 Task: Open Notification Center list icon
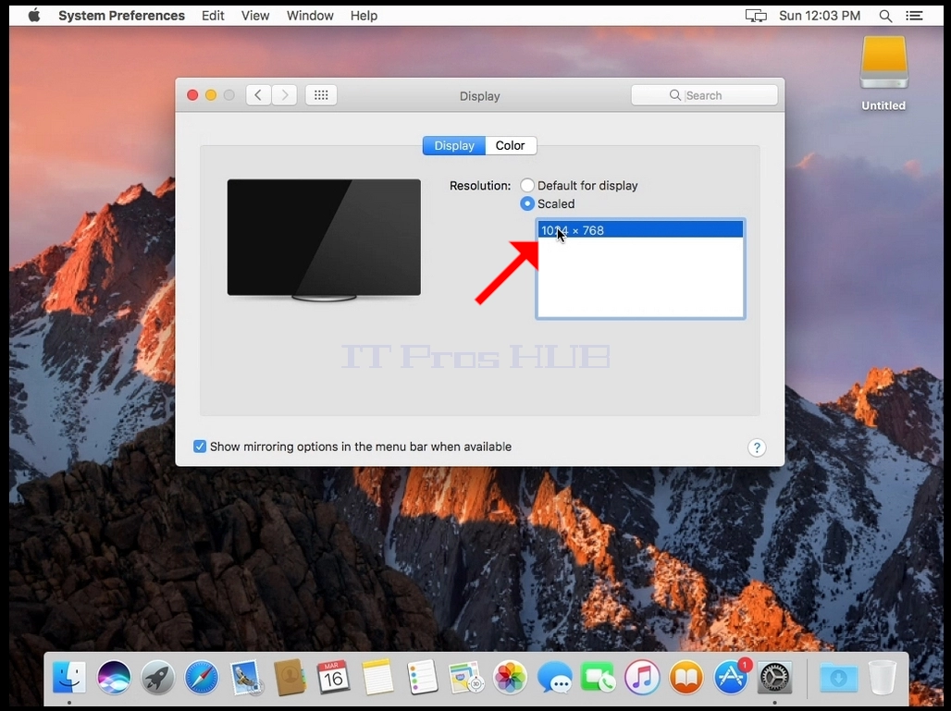914,16
